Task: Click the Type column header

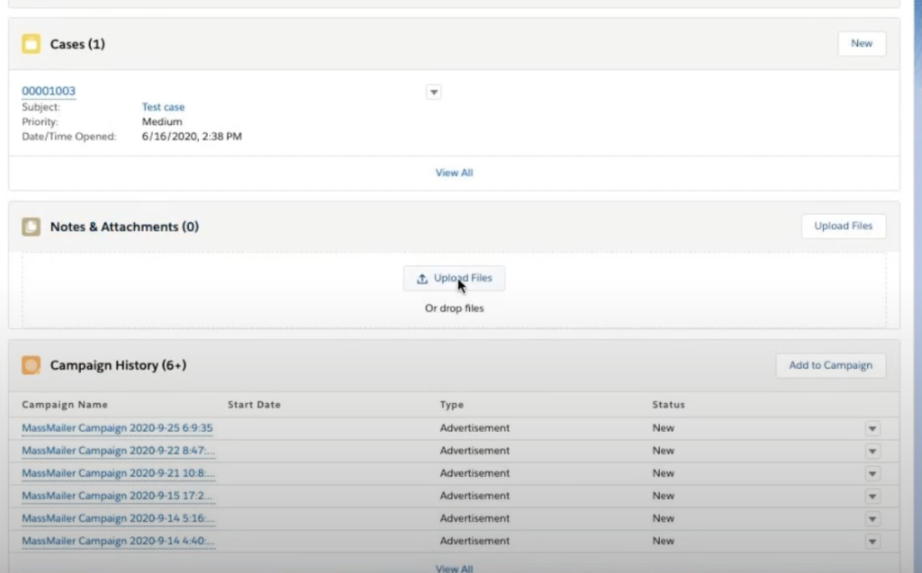Action: tap(452, 405)
